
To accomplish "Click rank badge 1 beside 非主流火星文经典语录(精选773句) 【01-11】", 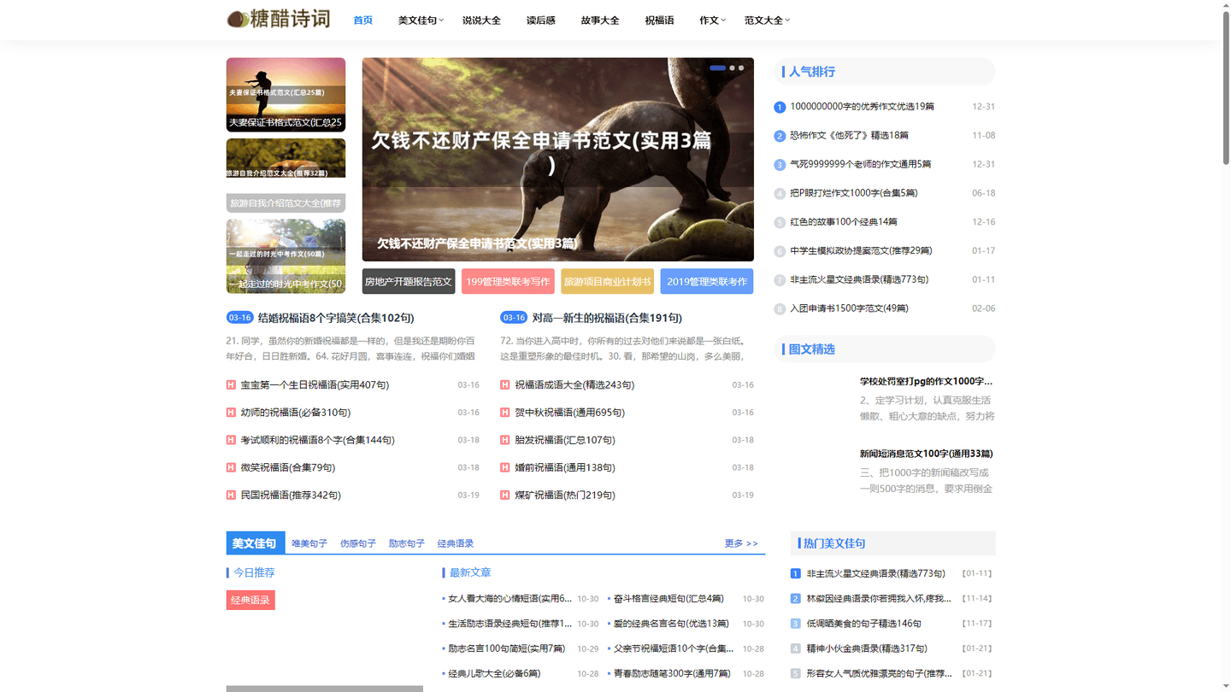I will [796, 574].
